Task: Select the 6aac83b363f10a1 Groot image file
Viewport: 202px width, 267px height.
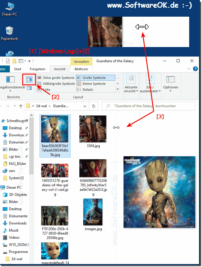Action: pyautogui.click(x=55, y=136)
